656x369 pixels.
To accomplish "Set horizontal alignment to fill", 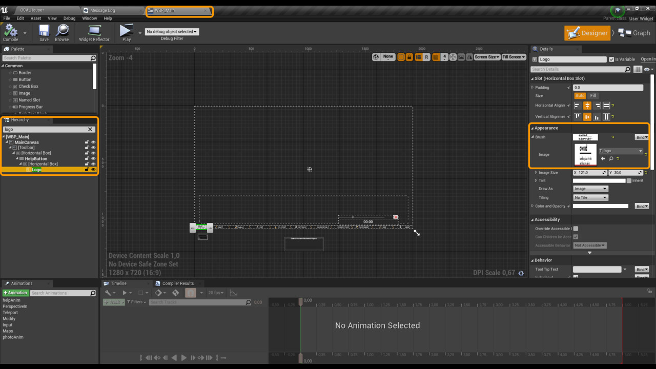I will pyautogui.click(x=606, y=106).
